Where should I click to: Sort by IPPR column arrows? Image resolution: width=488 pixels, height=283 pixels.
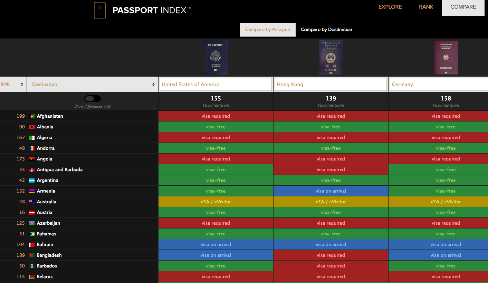point(22,85)
